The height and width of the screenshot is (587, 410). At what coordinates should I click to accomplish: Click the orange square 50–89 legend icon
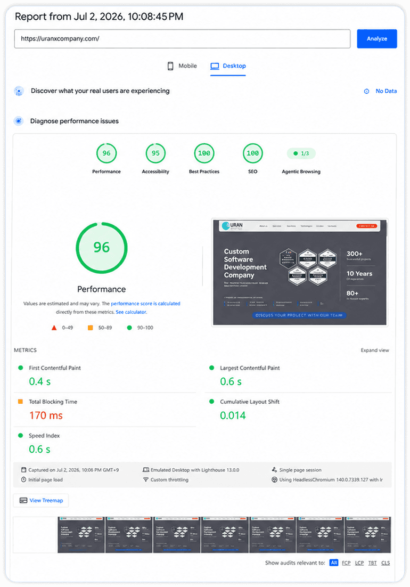click(x=90, y=328)
